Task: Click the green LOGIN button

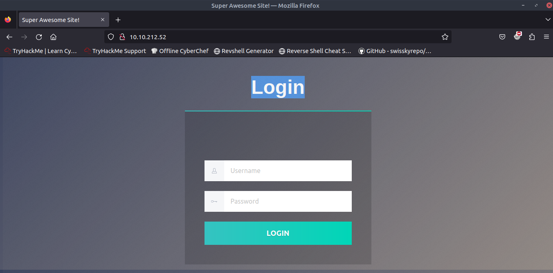Action: 278,233
